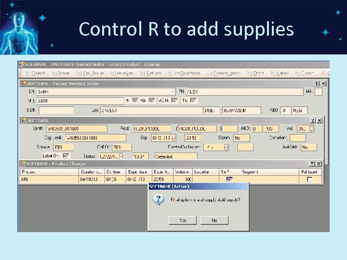Click the DUE date field
This screenshot has height=260, width=347.
[x=241, y=110]
